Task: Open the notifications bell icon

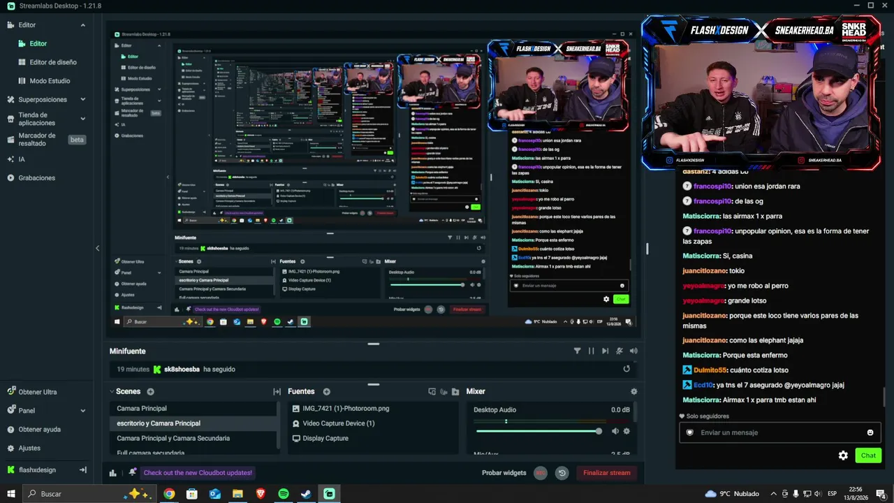Action: tap(133, 473)
